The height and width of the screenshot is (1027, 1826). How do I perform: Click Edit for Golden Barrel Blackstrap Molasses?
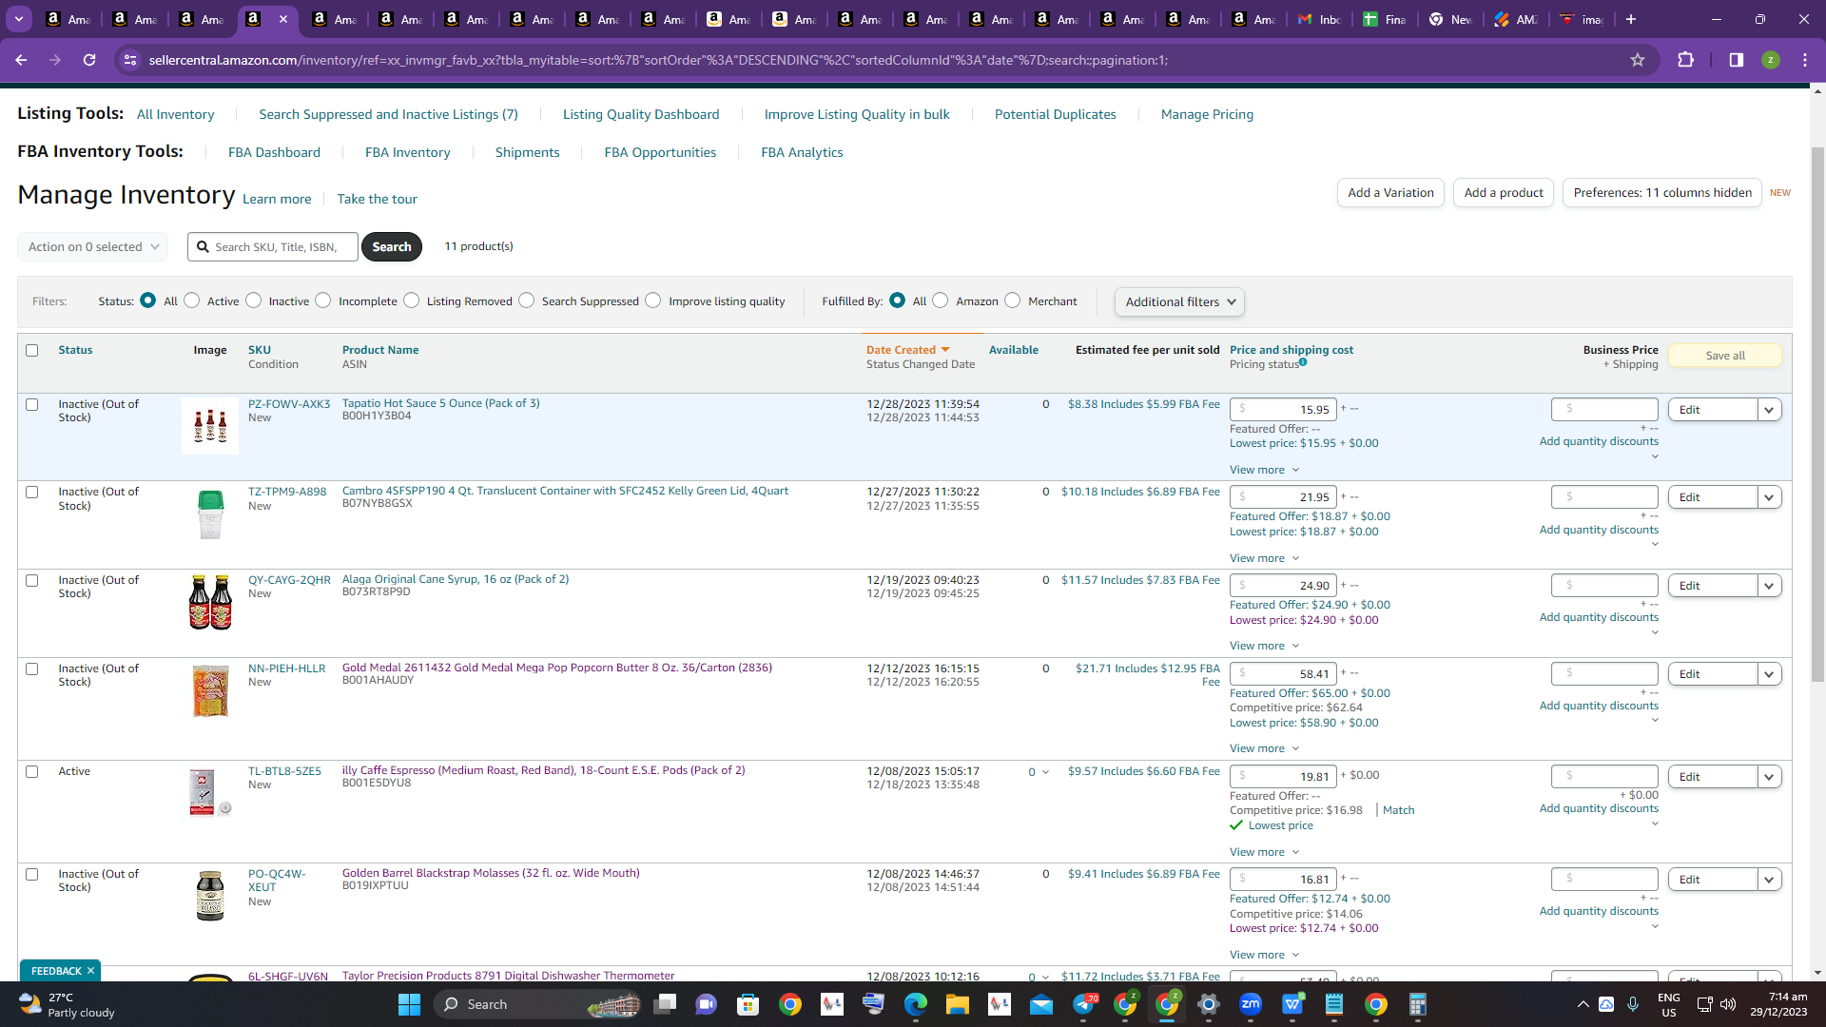point(1713,880)
